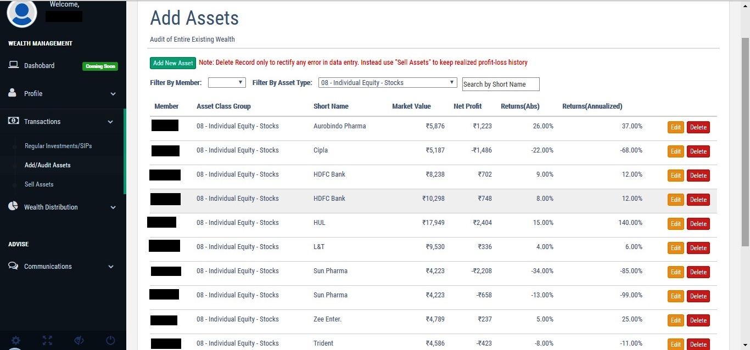Open Regular Investments/SIPs menu item
Screen dimensions: 750x350
point(58,146)
